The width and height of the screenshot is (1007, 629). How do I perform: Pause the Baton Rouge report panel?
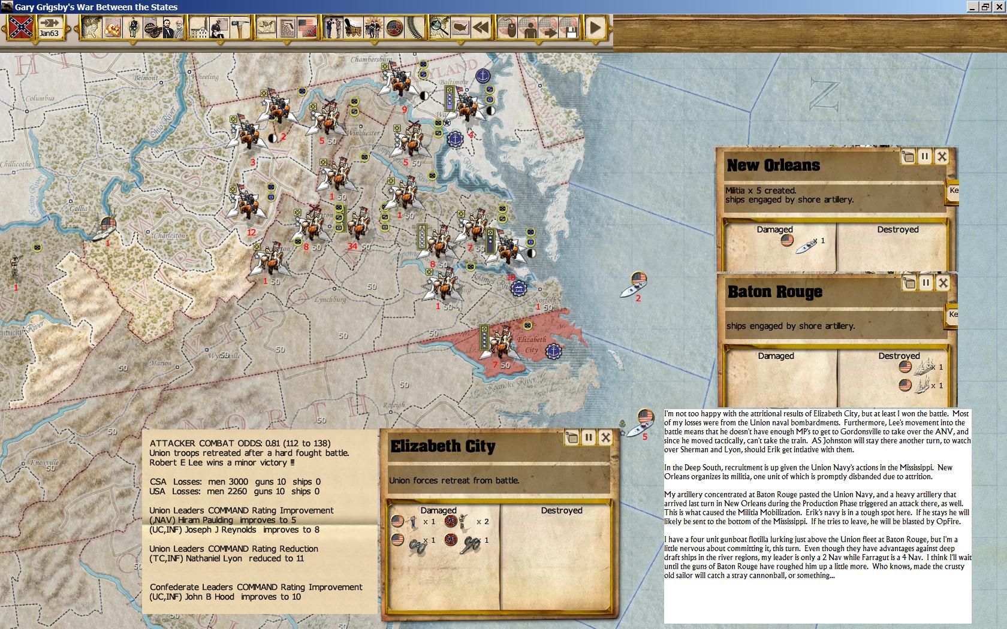(x=925, y=283)
